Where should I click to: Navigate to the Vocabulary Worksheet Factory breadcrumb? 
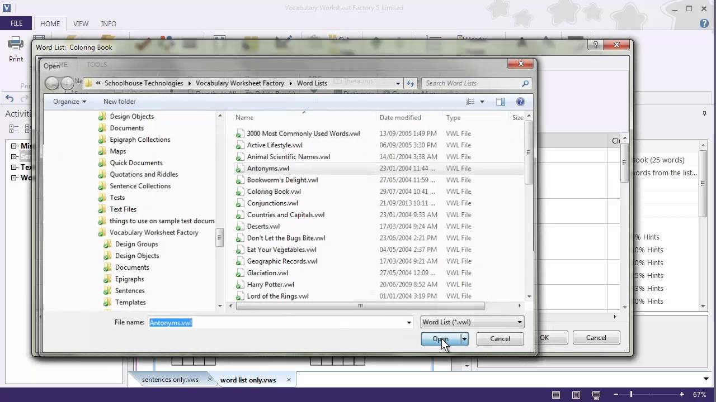pyautogui.click(x=240, y=83)
